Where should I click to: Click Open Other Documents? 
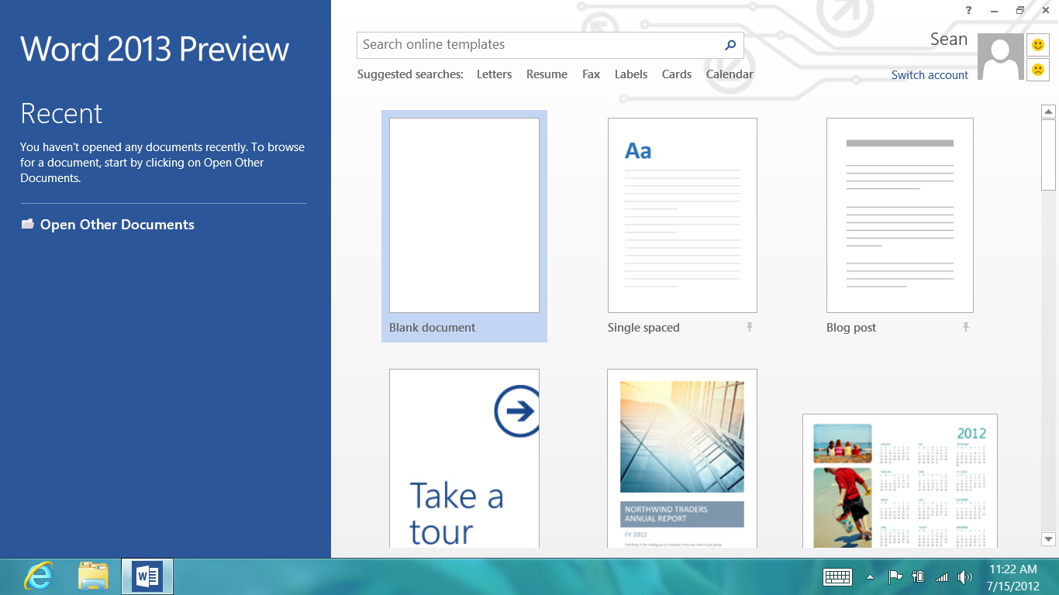pyautogui.click(x=117, y=225)
